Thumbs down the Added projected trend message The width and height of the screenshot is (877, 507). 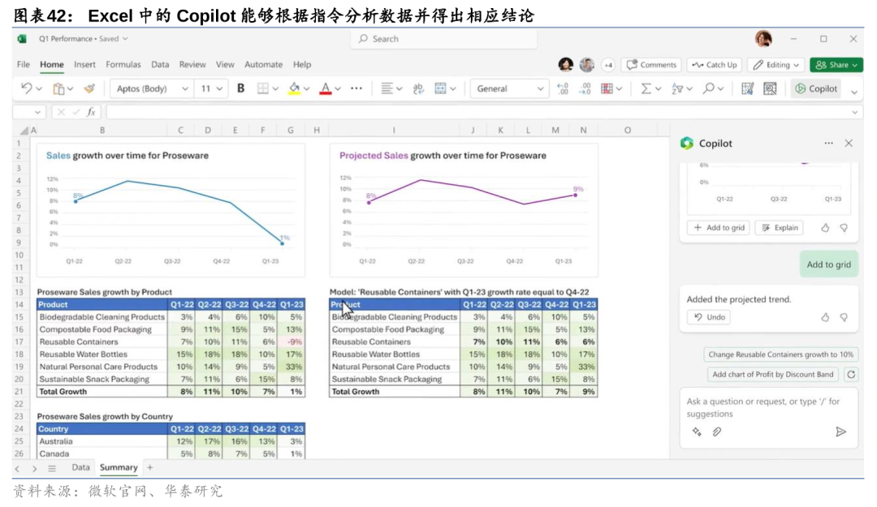[x=844, y=317]
